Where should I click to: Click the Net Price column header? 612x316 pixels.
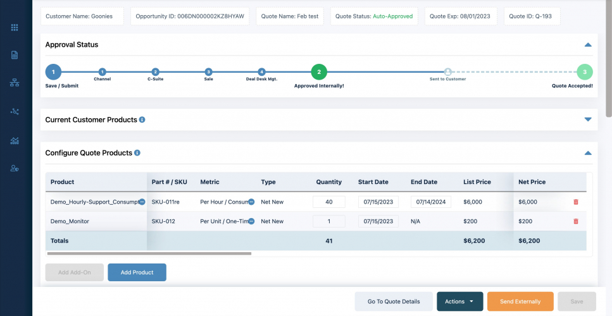532,182
